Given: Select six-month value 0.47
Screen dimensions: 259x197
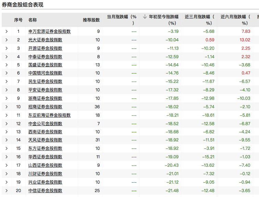Looking at the screenshot, I should (246, 73).
